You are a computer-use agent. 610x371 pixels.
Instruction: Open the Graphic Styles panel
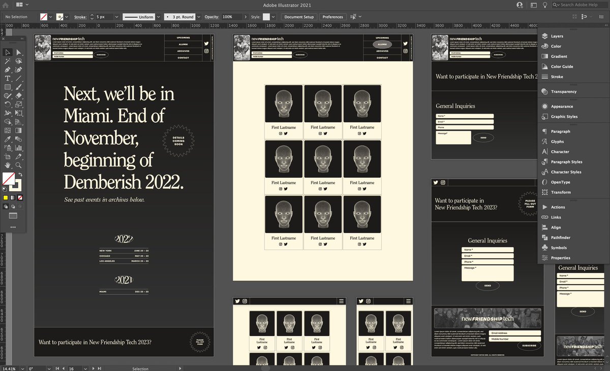click(564, 116)
